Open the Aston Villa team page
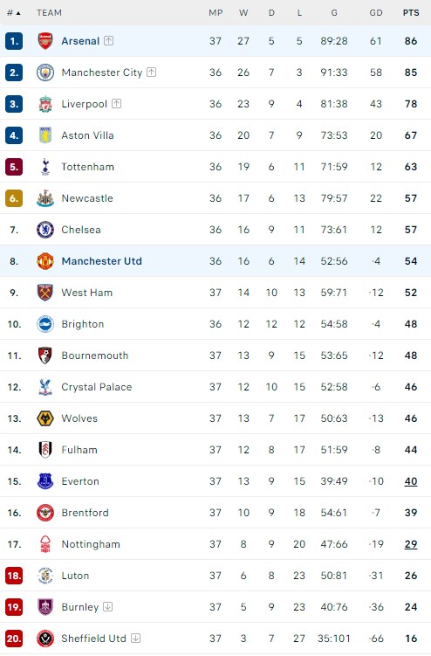The image size is (431, 656). [87, 135]
